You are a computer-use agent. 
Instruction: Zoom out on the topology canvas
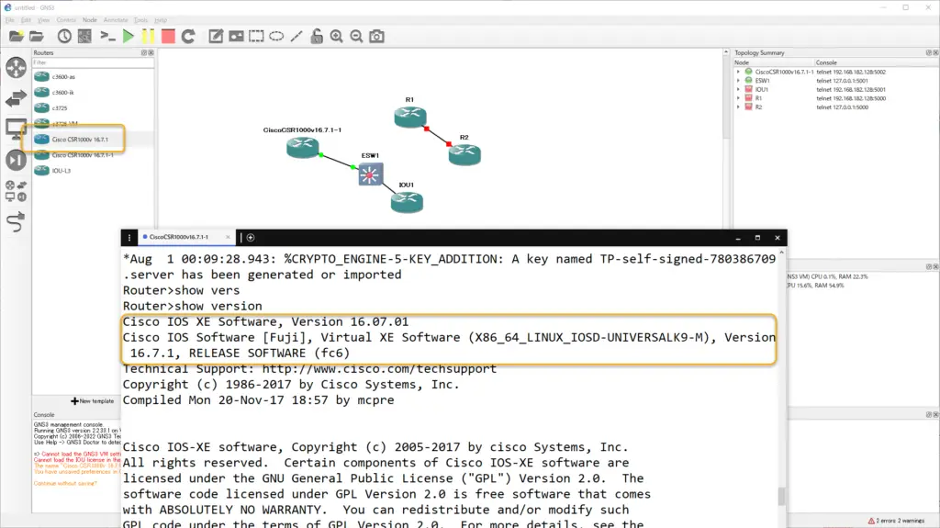[x=356, y=37]
